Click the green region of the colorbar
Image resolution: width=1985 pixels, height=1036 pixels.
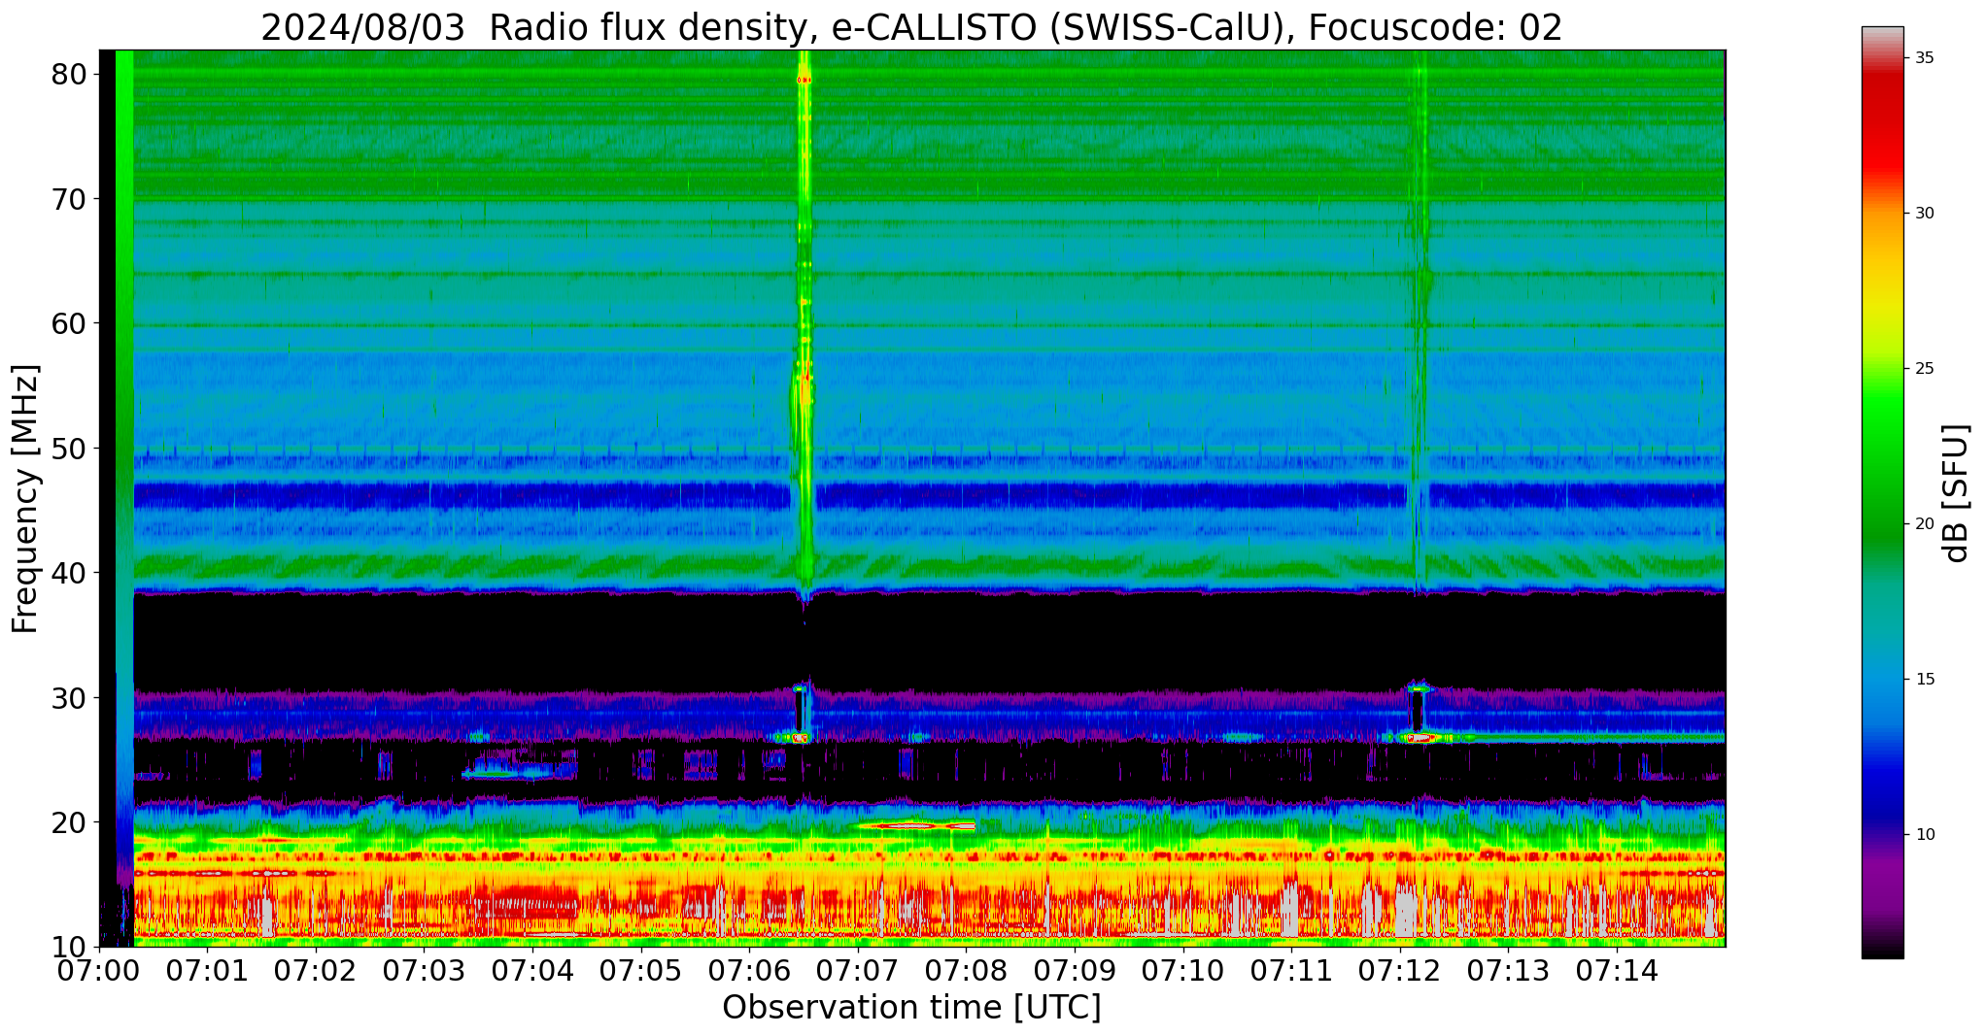click(1882, 466)
